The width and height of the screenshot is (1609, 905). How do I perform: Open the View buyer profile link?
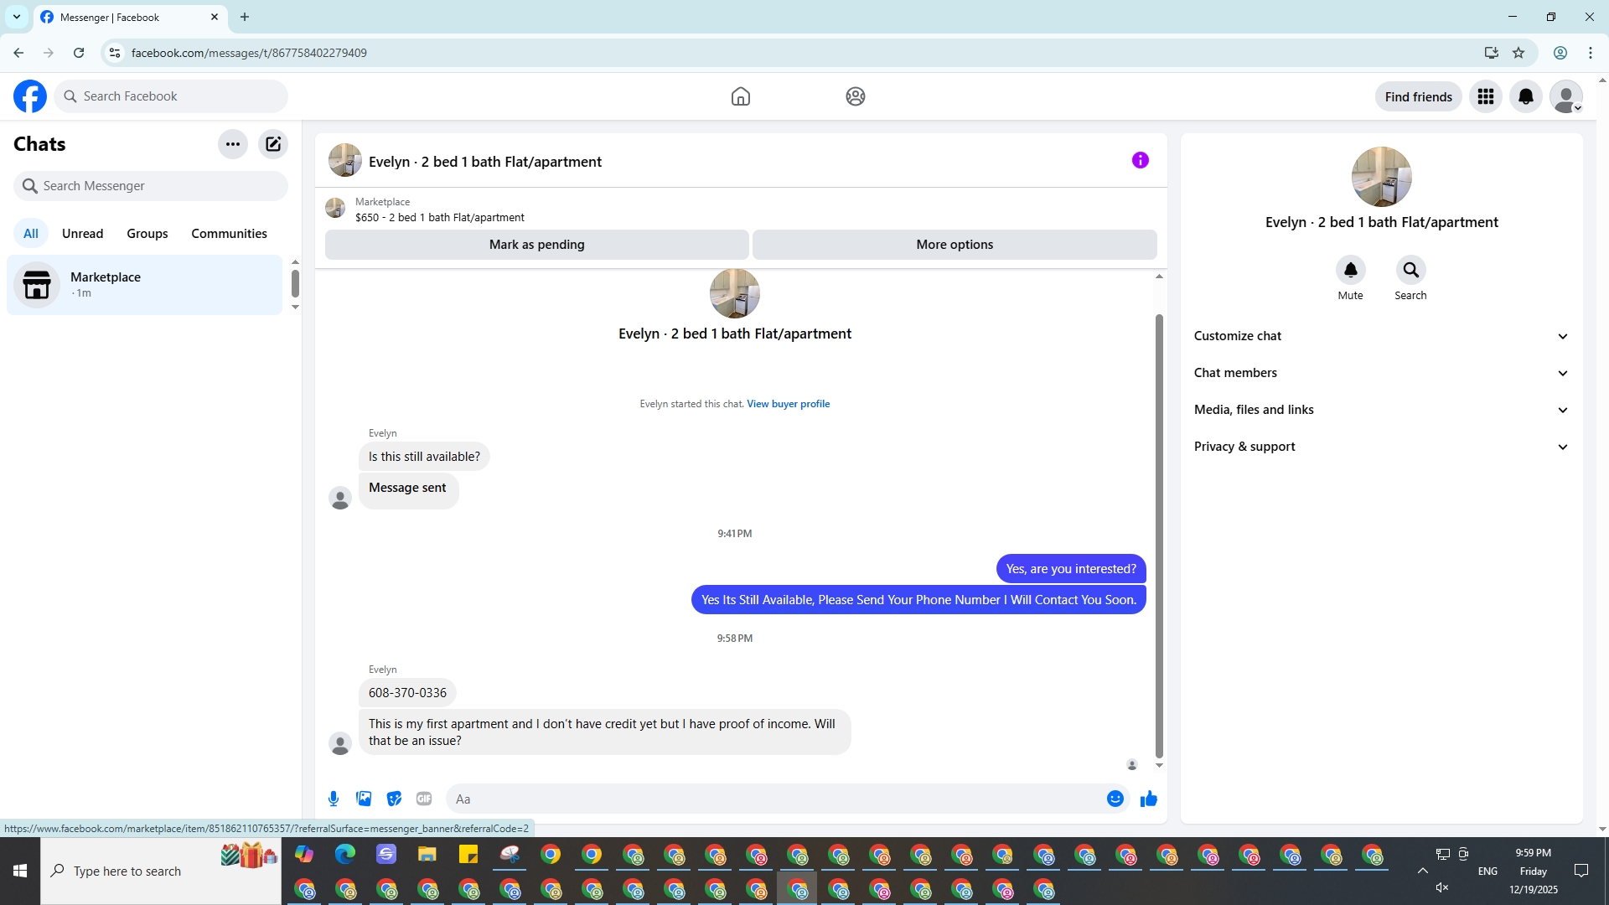click(788, 404)
